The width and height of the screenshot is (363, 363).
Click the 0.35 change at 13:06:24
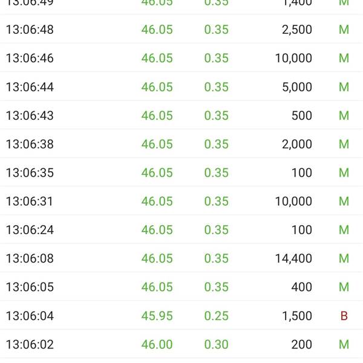[x=217, y=230]
